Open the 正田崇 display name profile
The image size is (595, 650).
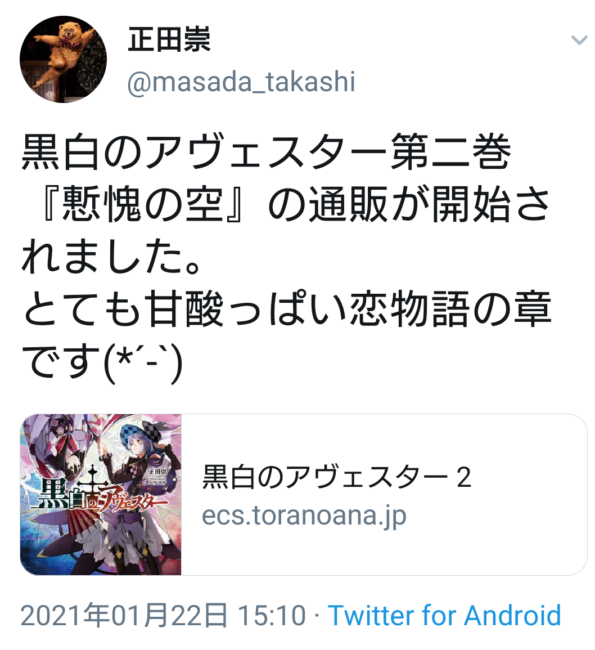[169, 40]
